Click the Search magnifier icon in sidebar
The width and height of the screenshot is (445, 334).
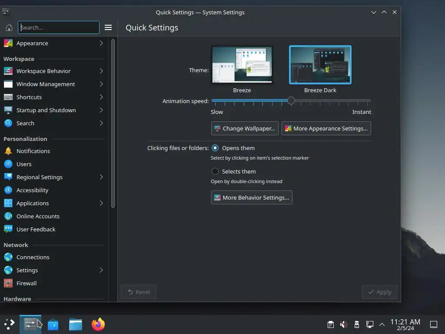pos(8,123)
